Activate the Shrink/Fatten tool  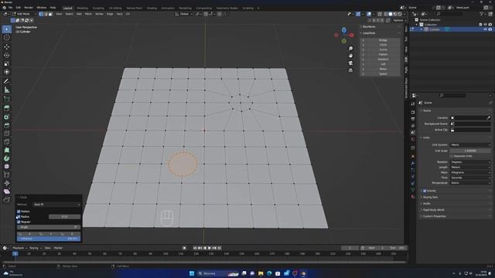coord(7,183)
